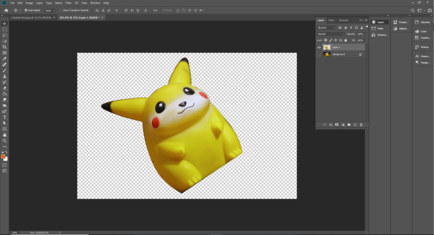Select the Brush tool
The height and width of the screenshot is (235, 434).
coord(5,70)
